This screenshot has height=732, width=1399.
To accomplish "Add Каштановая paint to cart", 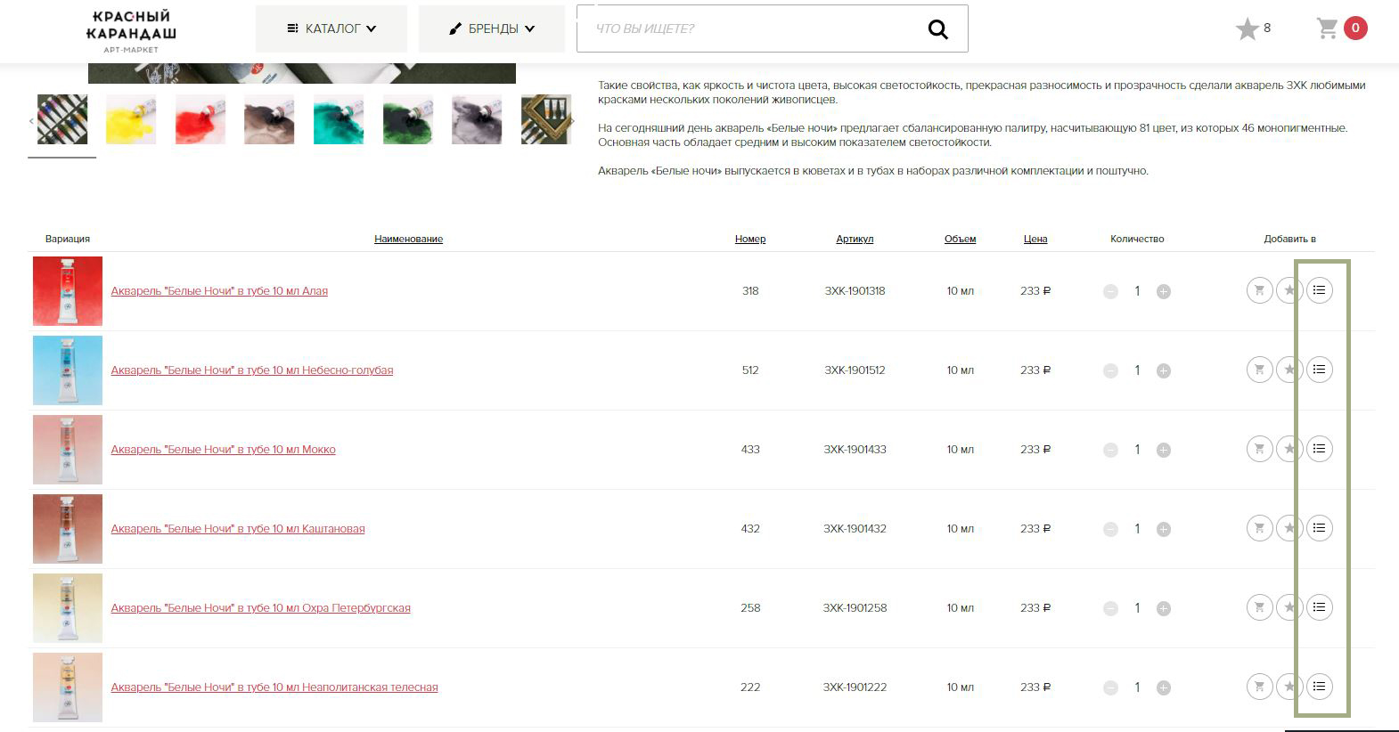I will pyautogui.click(x=1259, y=528).
